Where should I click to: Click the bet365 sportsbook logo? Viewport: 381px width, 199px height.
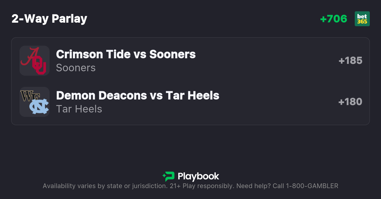[x=362, y=19]
